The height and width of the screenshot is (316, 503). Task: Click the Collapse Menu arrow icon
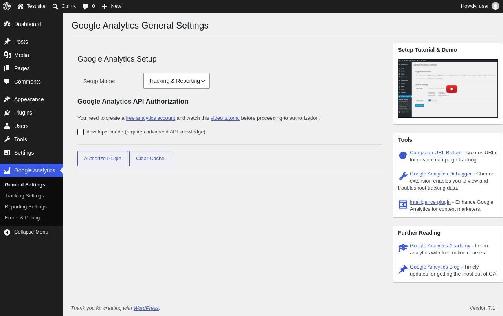[x=7, y=232]
